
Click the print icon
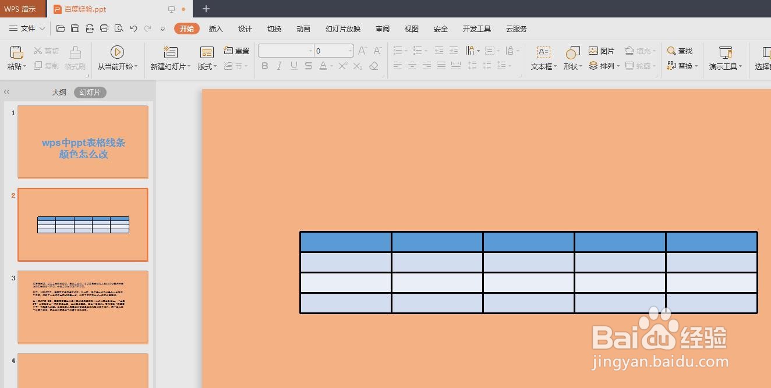click(x=104, y=29)
